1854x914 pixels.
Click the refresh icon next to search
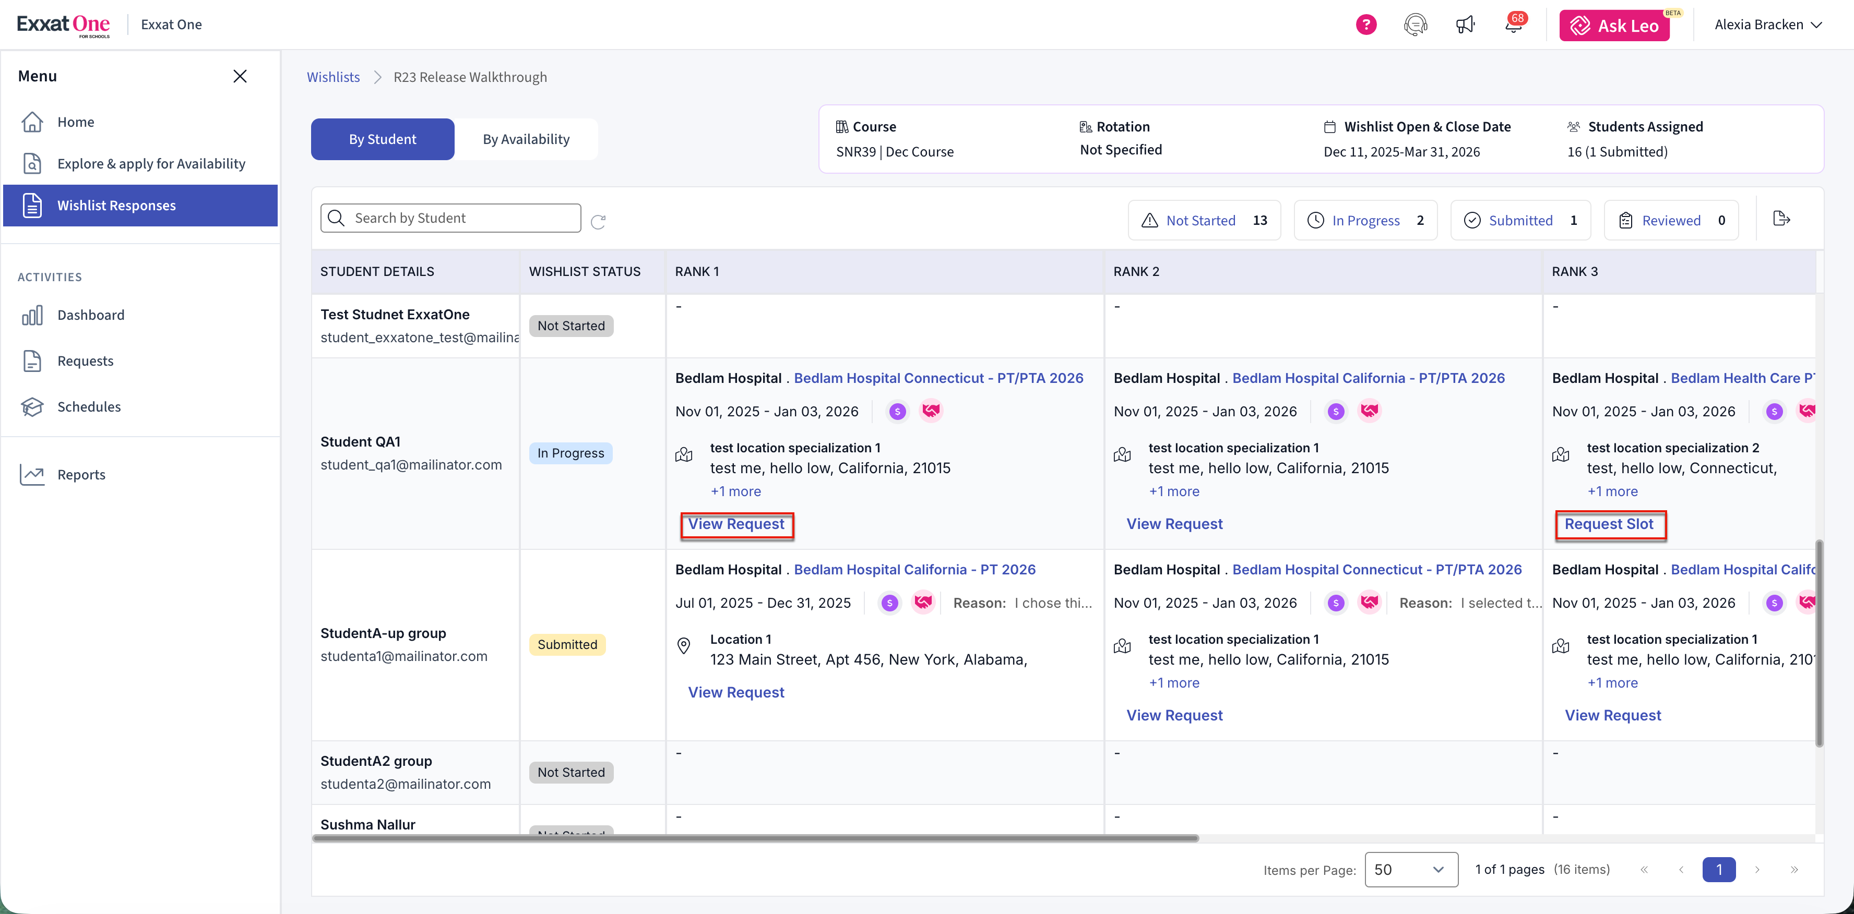tap(598, 222)
